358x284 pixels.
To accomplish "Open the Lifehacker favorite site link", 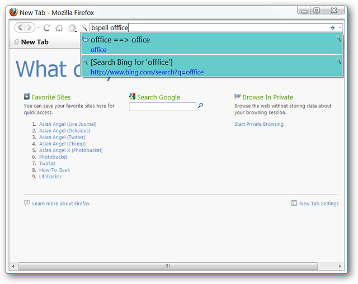I will pos(50,177).
